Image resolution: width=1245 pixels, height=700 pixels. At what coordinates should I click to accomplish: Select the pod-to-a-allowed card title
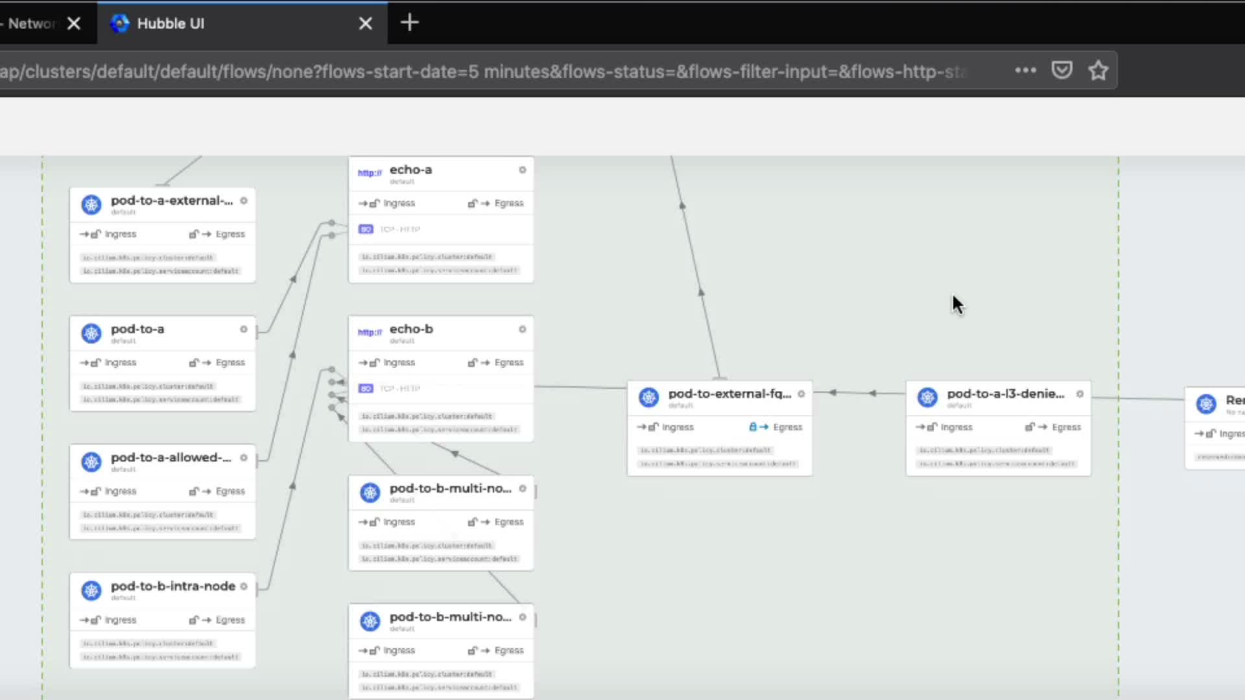[171, 458]
